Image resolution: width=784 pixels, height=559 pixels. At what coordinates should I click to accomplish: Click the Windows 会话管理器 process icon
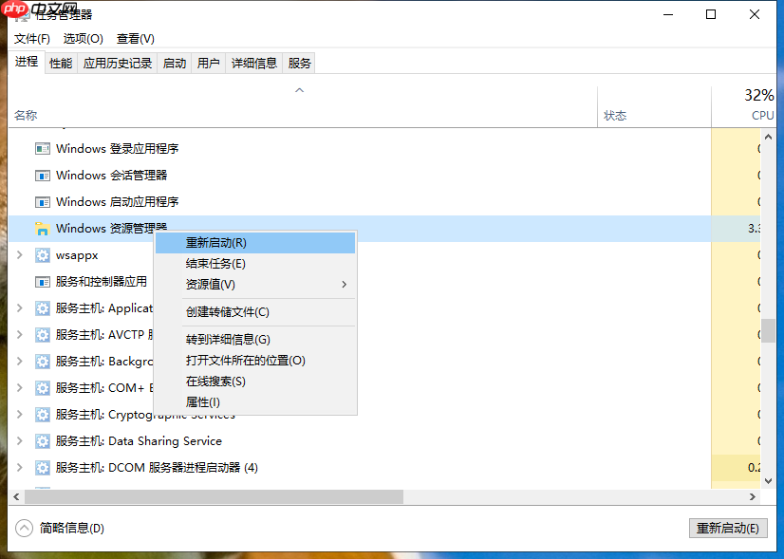42,175
